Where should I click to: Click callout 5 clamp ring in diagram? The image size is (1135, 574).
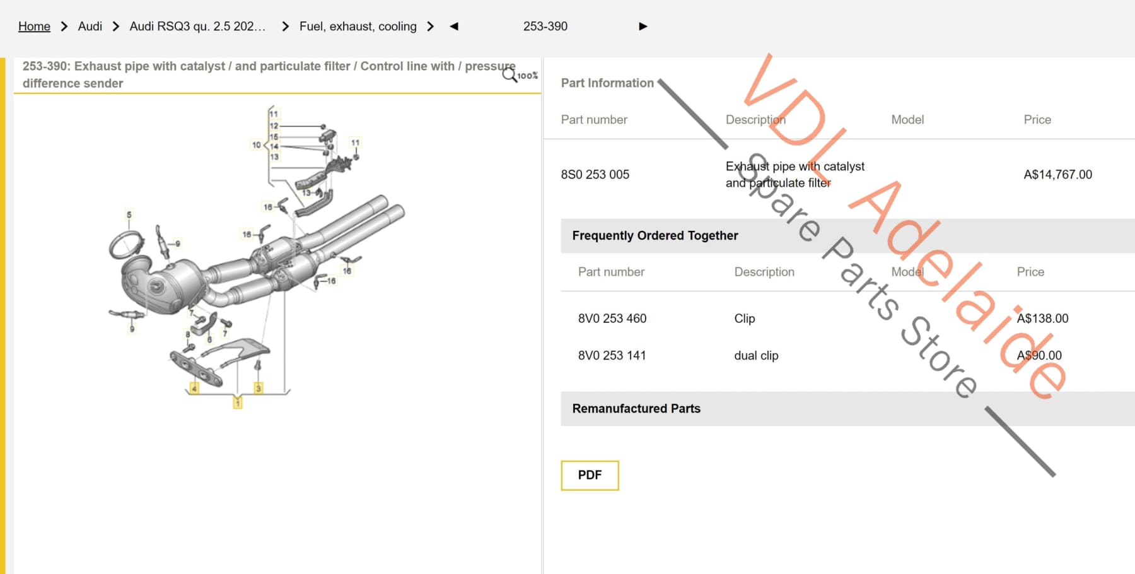click(x=129, y=215)
